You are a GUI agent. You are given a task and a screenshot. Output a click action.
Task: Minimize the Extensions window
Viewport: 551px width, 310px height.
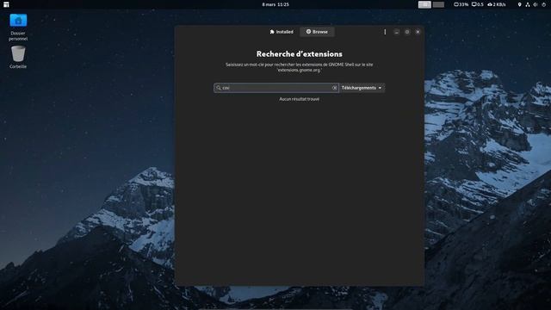[396, 32]
